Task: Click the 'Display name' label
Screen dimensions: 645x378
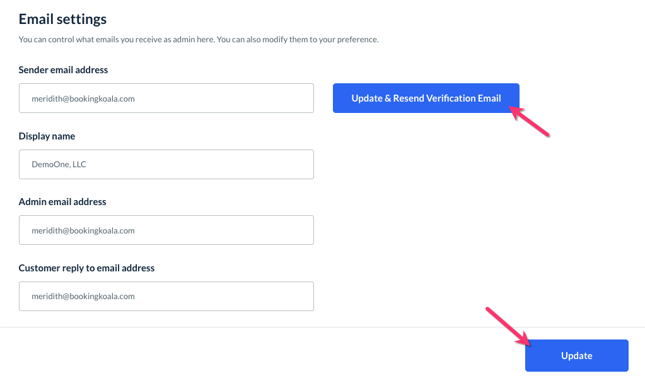Action: (x=47, y=136)
